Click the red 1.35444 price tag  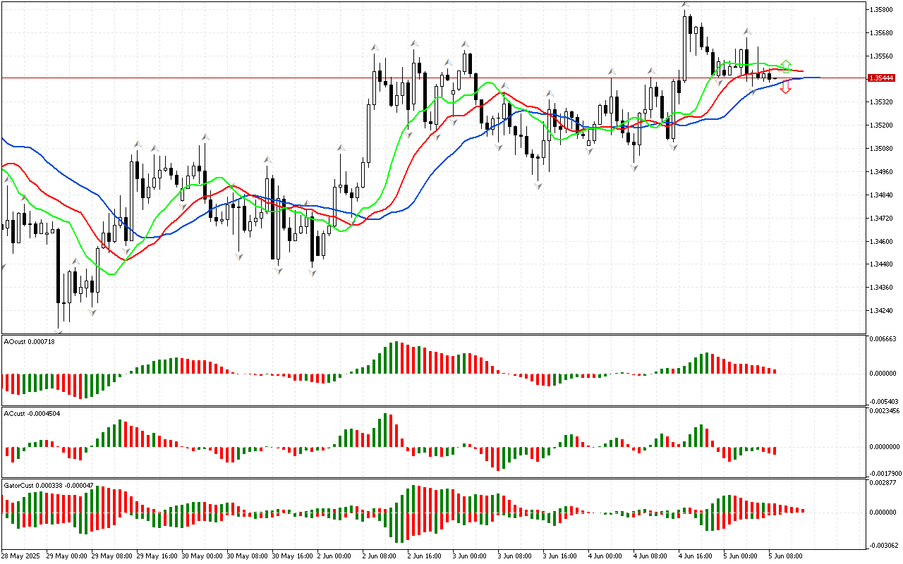pos(882,78)
